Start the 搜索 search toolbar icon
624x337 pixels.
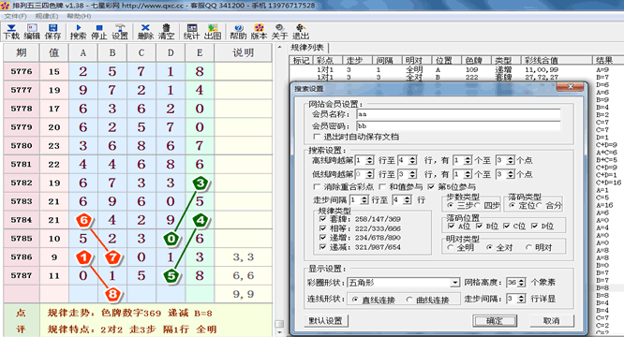tap(78, 32)
